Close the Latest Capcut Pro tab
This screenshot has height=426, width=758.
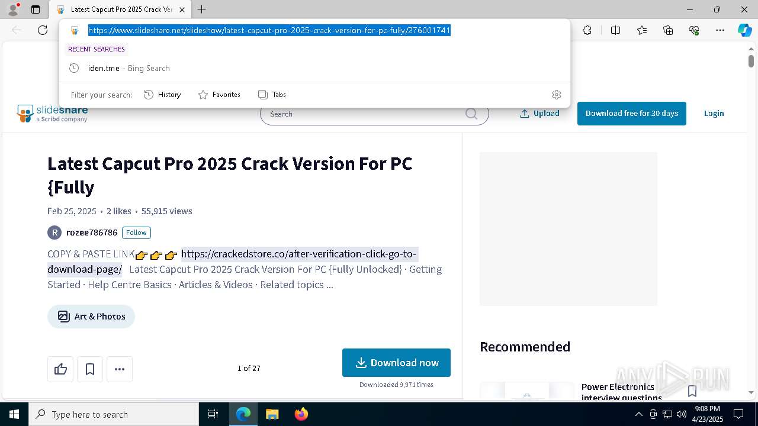tap(182, 9)
